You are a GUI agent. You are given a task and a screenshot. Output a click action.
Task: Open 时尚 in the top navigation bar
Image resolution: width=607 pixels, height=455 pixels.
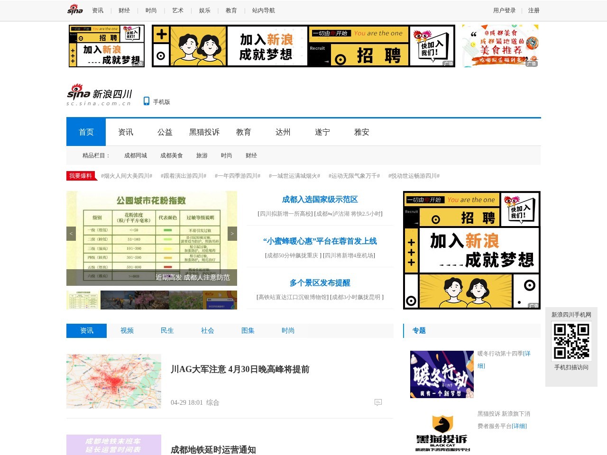(x=151, y=10)
